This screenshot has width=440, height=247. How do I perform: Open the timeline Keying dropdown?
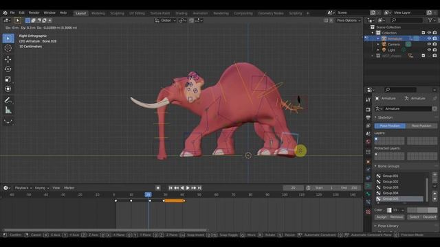point(42,188)
